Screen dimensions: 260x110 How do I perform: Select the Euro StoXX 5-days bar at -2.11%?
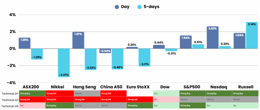click(x=144, y=57)
